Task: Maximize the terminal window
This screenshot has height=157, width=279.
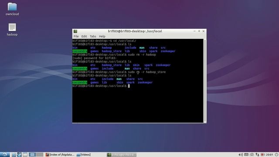Action: pos(199,31)
